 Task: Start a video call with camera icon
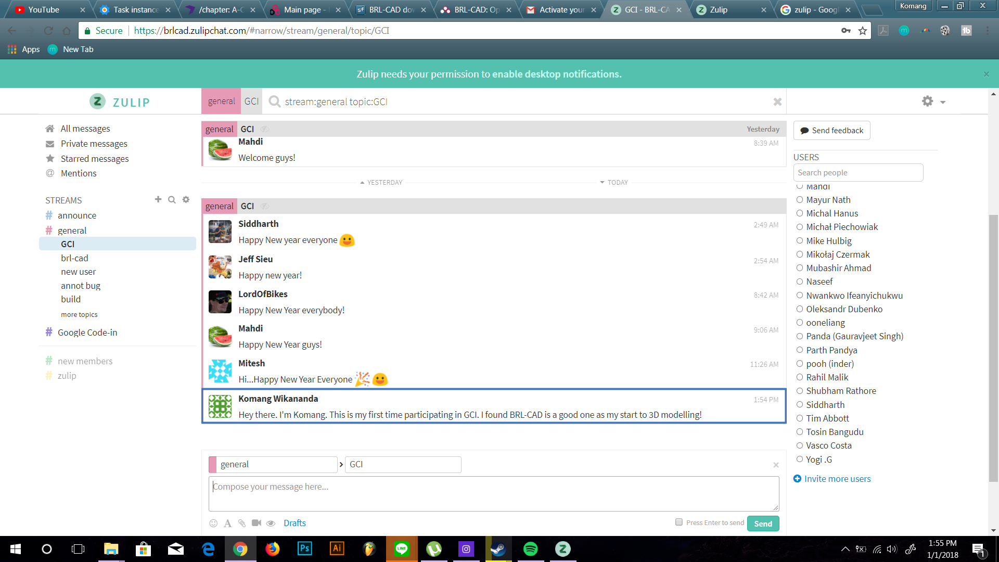257,522
